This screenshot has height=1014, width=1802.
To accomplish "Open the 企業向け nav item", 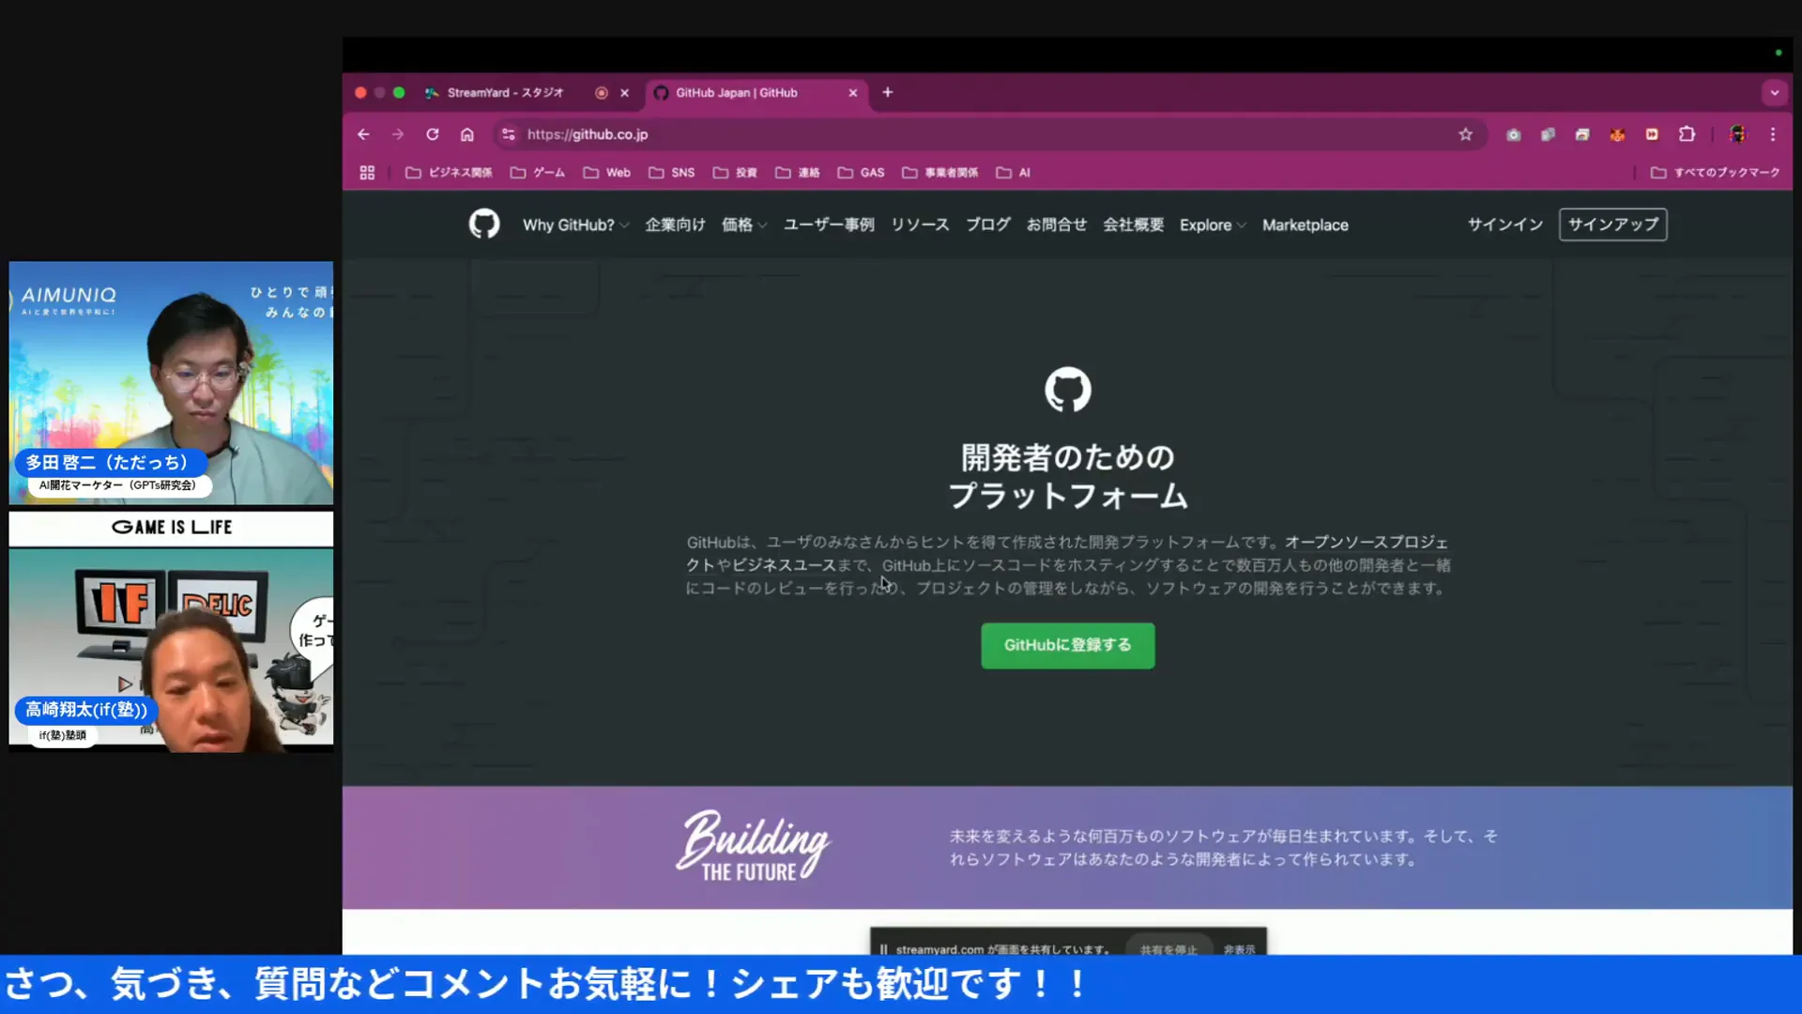I will pos(675,225).
